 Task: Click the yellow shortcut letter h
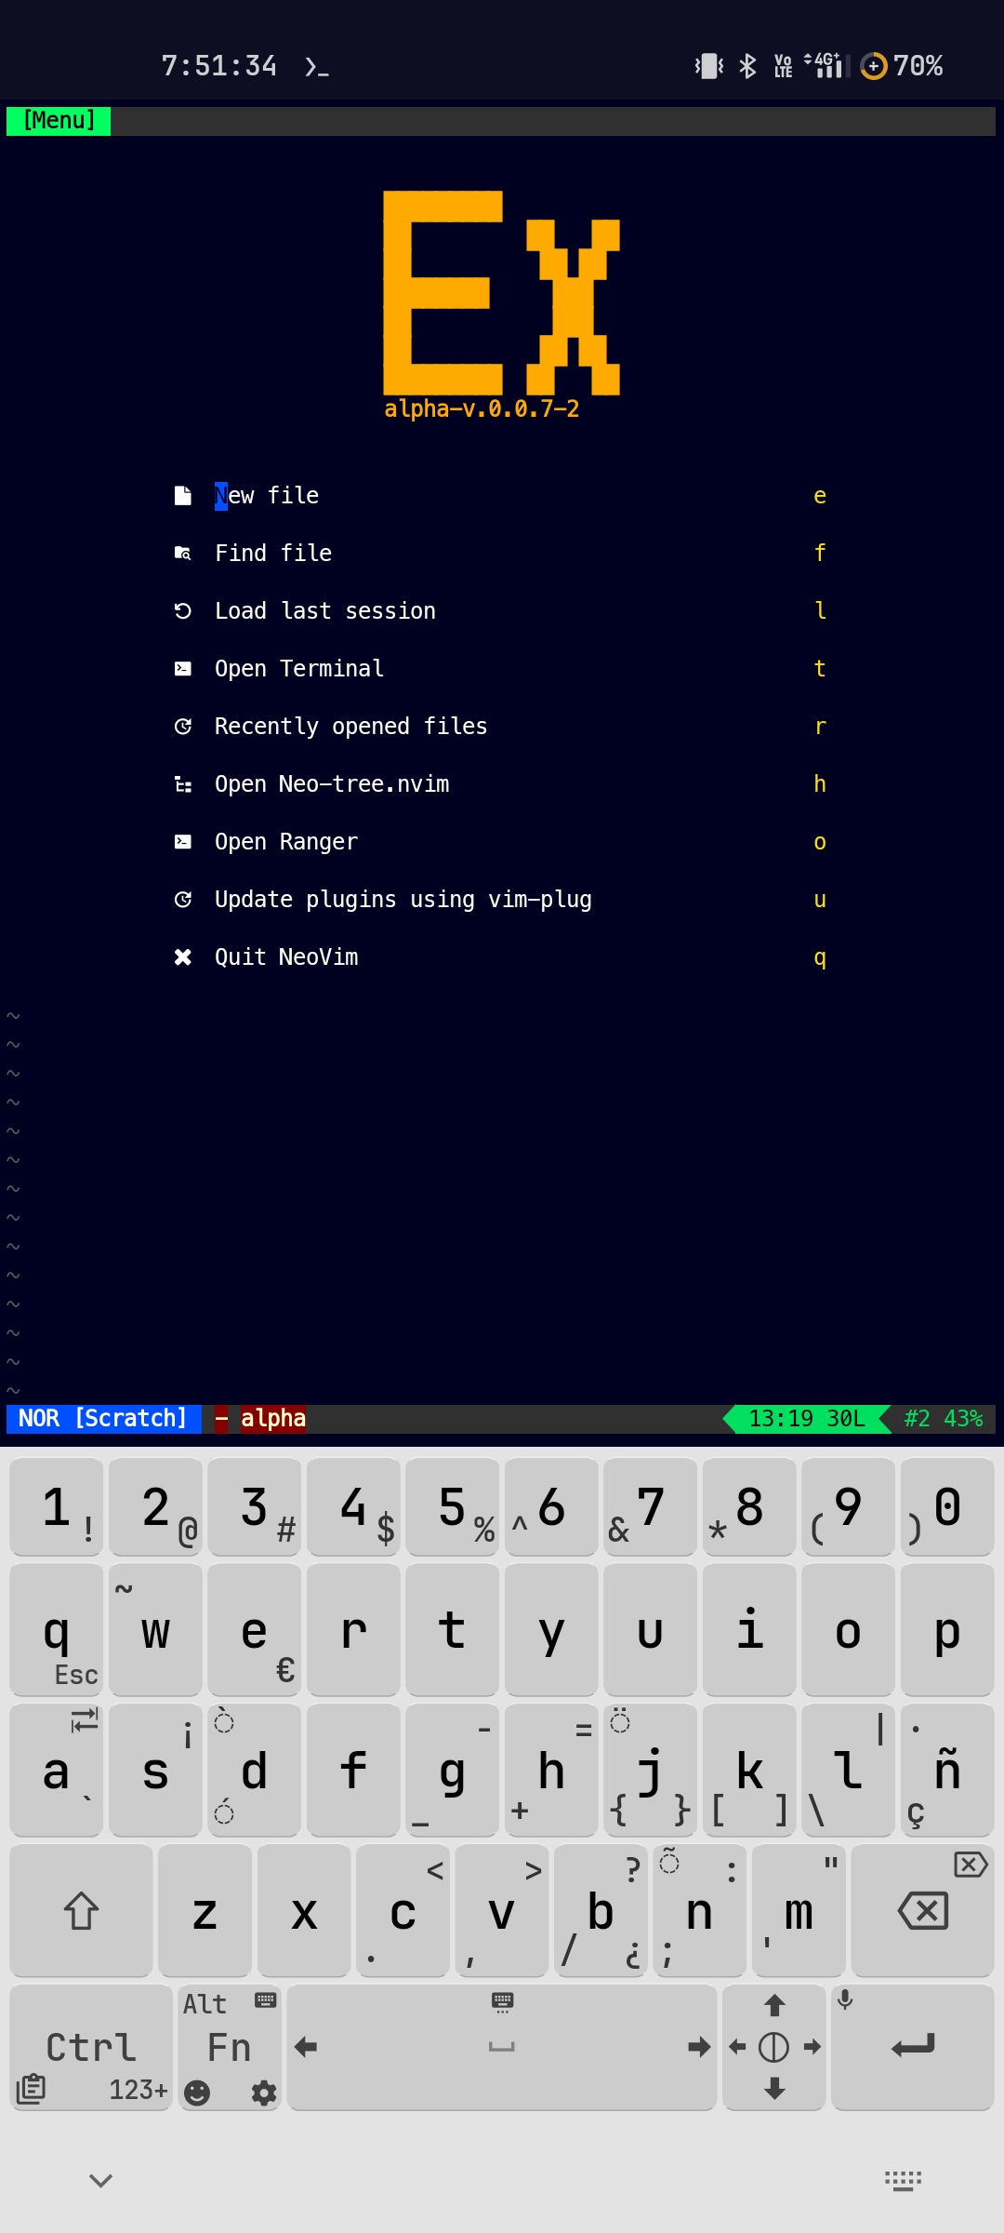[820, 784]
